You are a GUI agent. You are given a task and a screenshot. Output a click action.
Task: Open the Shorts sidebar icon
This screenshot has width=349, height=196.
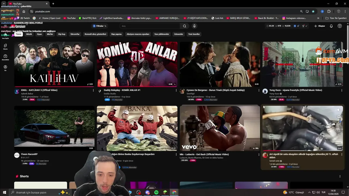coord(5,47)
